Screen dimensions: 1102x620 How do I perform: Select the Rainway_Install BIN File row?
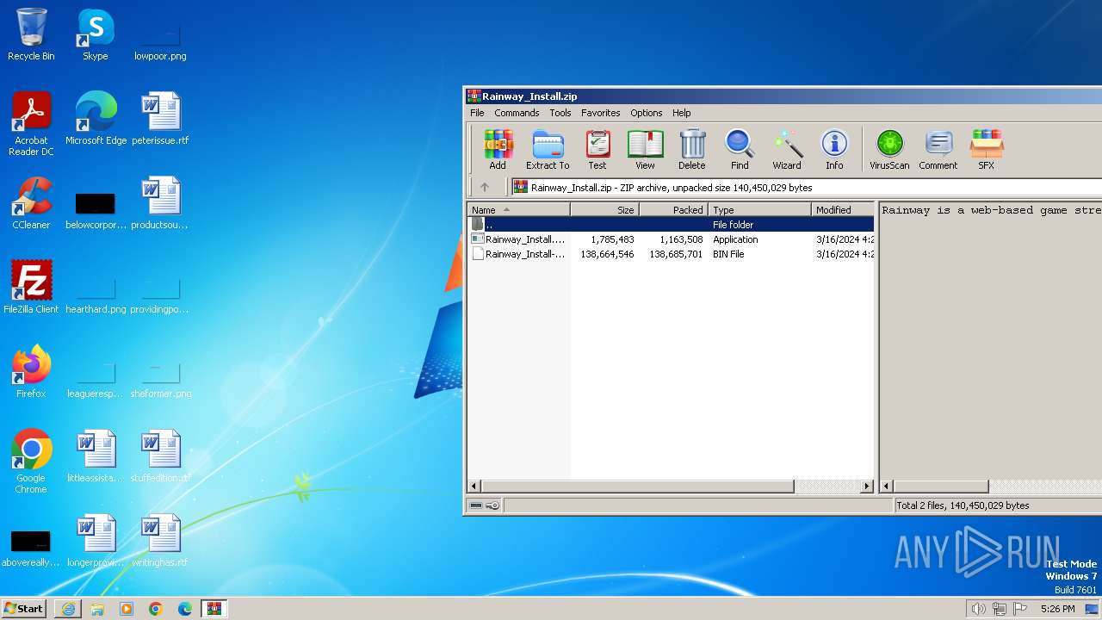[x=671, y=254]
